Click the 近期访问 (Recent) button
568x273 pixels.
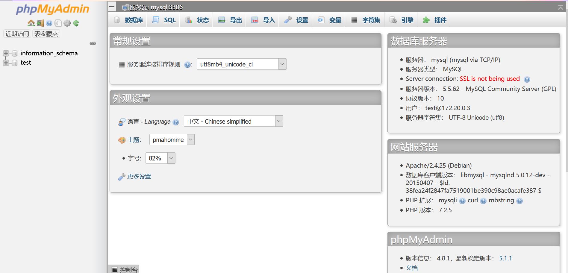17,34
